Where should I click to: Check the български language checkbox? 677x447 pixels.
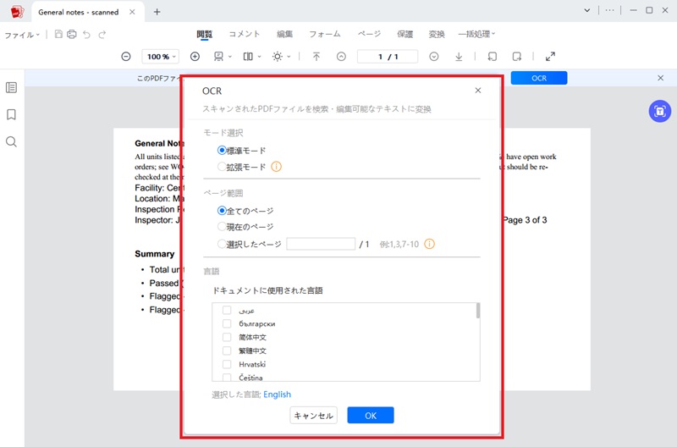coord(227,323)
